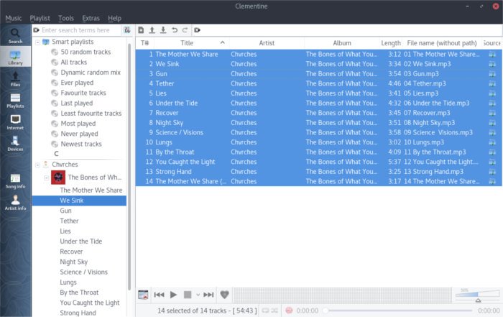Sort by the Title column header

(192, 43)
